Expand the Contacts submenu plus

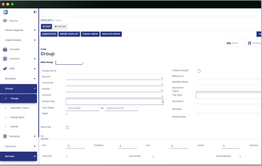coord(35,59)
